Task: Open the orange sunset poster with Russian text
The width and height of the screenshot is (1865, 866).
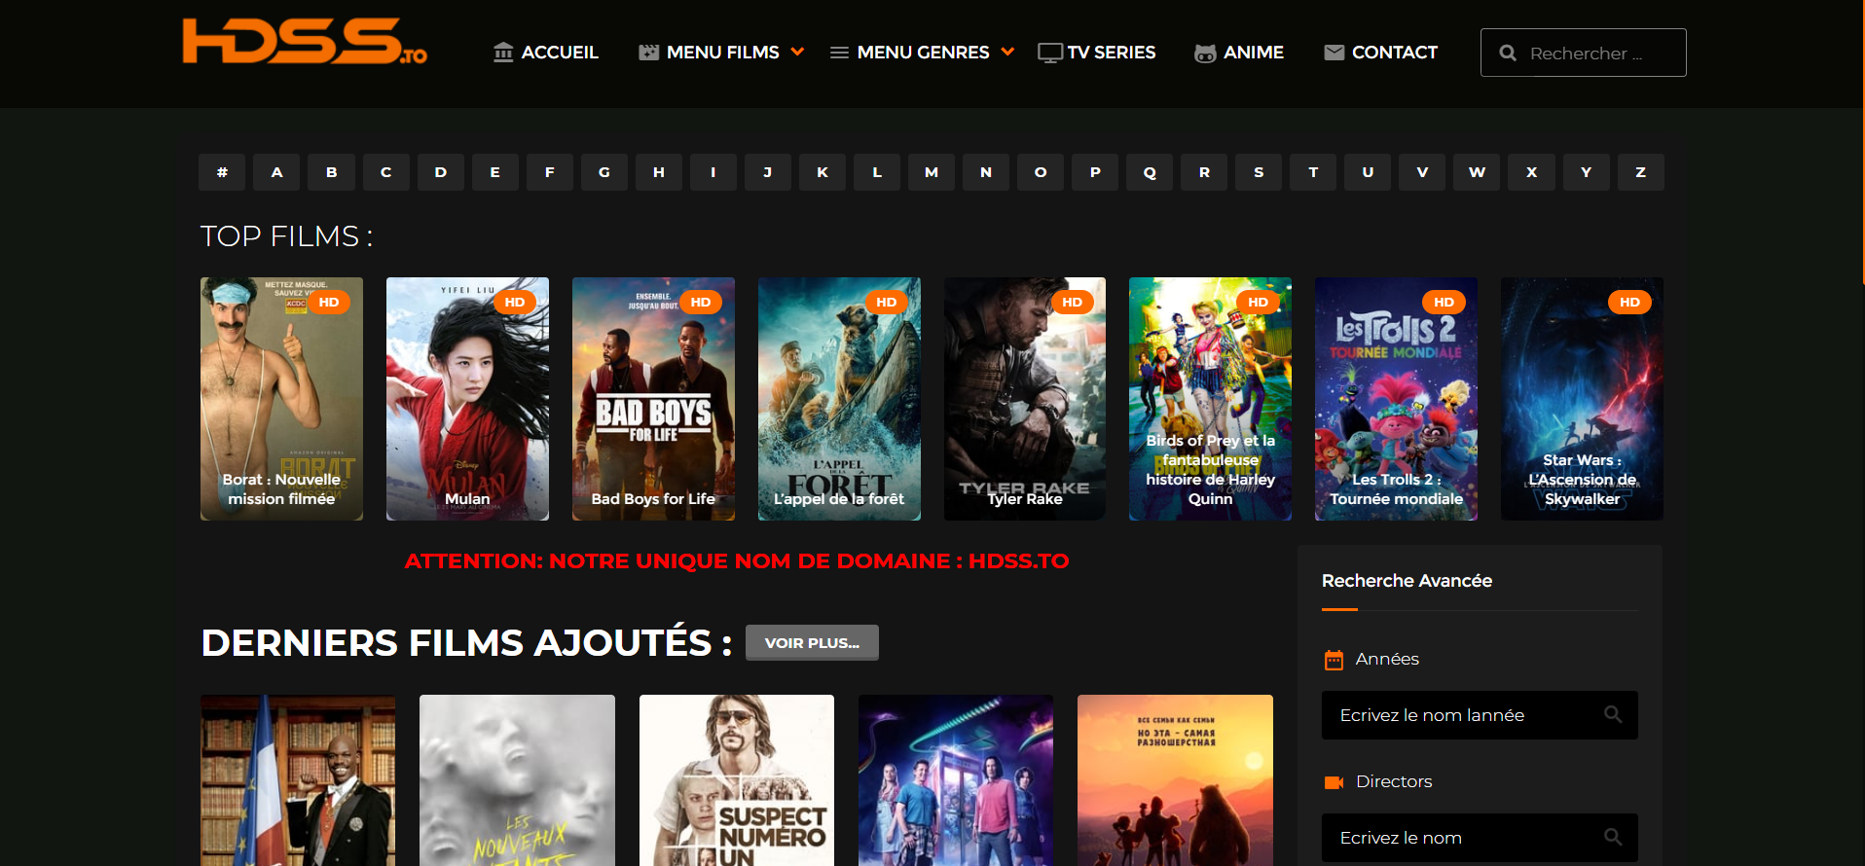Action: pos(1175,780)
